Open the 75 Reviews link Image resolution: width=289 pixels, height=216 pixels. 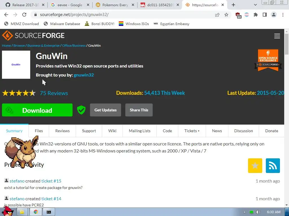click(54, 93)
